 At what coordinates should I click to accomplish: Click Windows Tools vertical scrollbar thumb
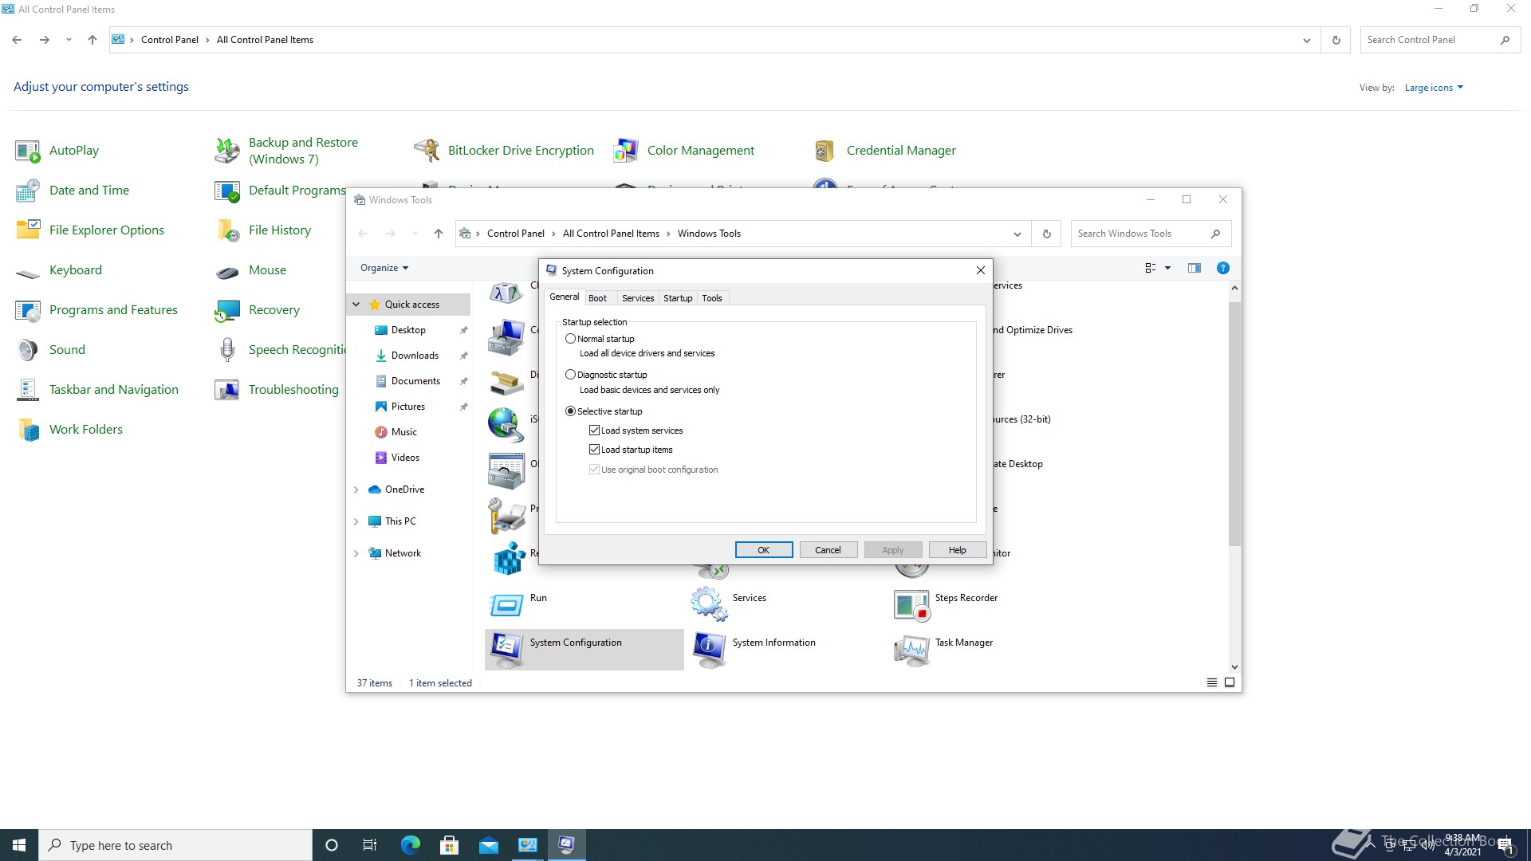[1234, 424]
